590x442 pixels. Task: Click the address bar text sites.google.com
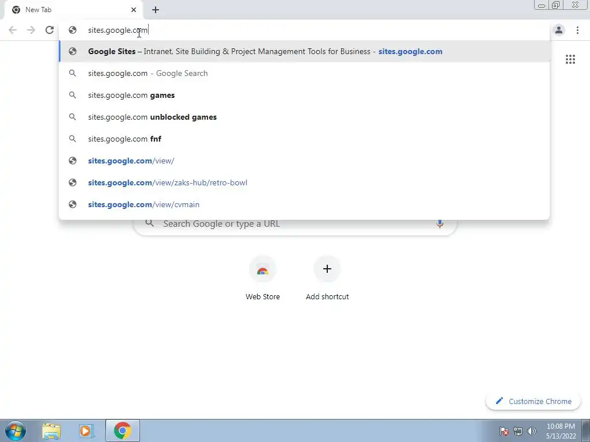pos(118,30)
